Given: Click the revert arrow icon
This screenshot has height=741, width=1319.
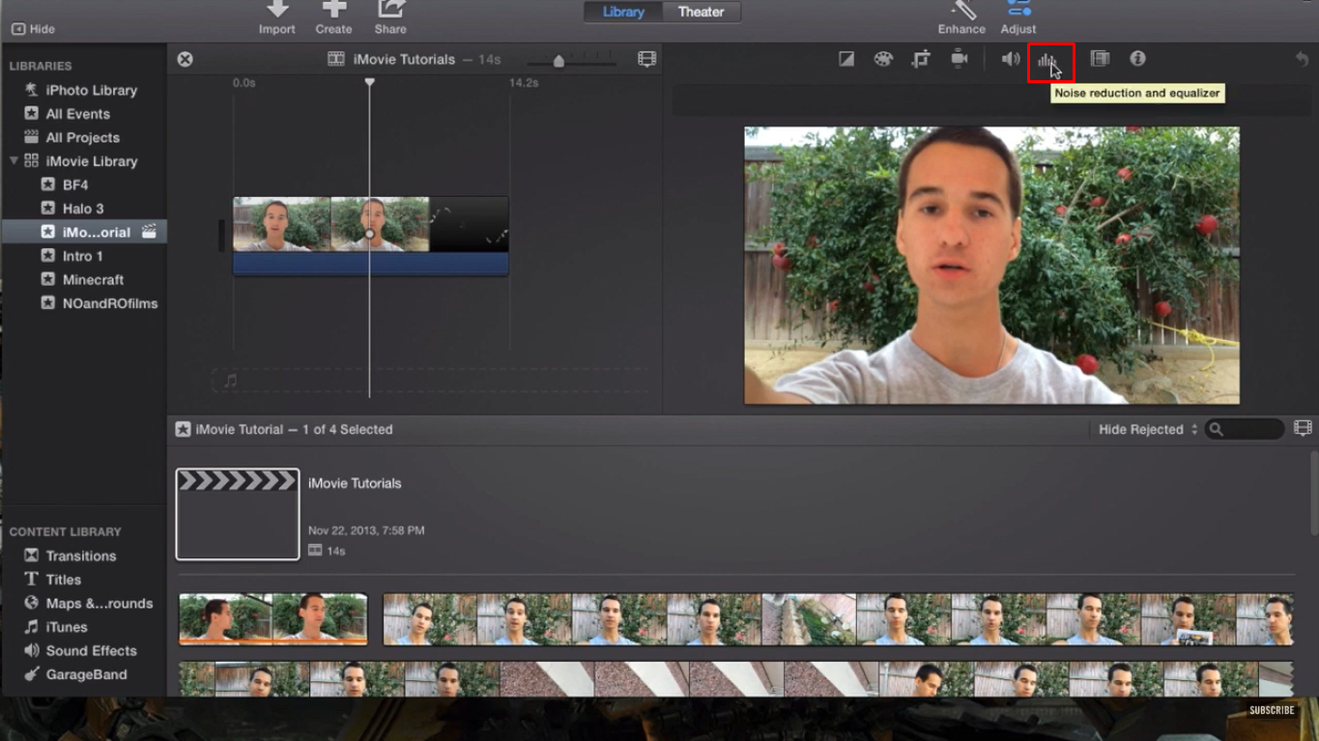Looking at the screenshot, I should 1302,59.
